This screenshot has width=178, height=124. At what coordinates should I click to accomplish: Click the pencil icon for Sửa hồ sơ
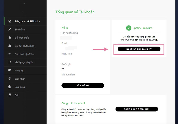tap(10, 29)
